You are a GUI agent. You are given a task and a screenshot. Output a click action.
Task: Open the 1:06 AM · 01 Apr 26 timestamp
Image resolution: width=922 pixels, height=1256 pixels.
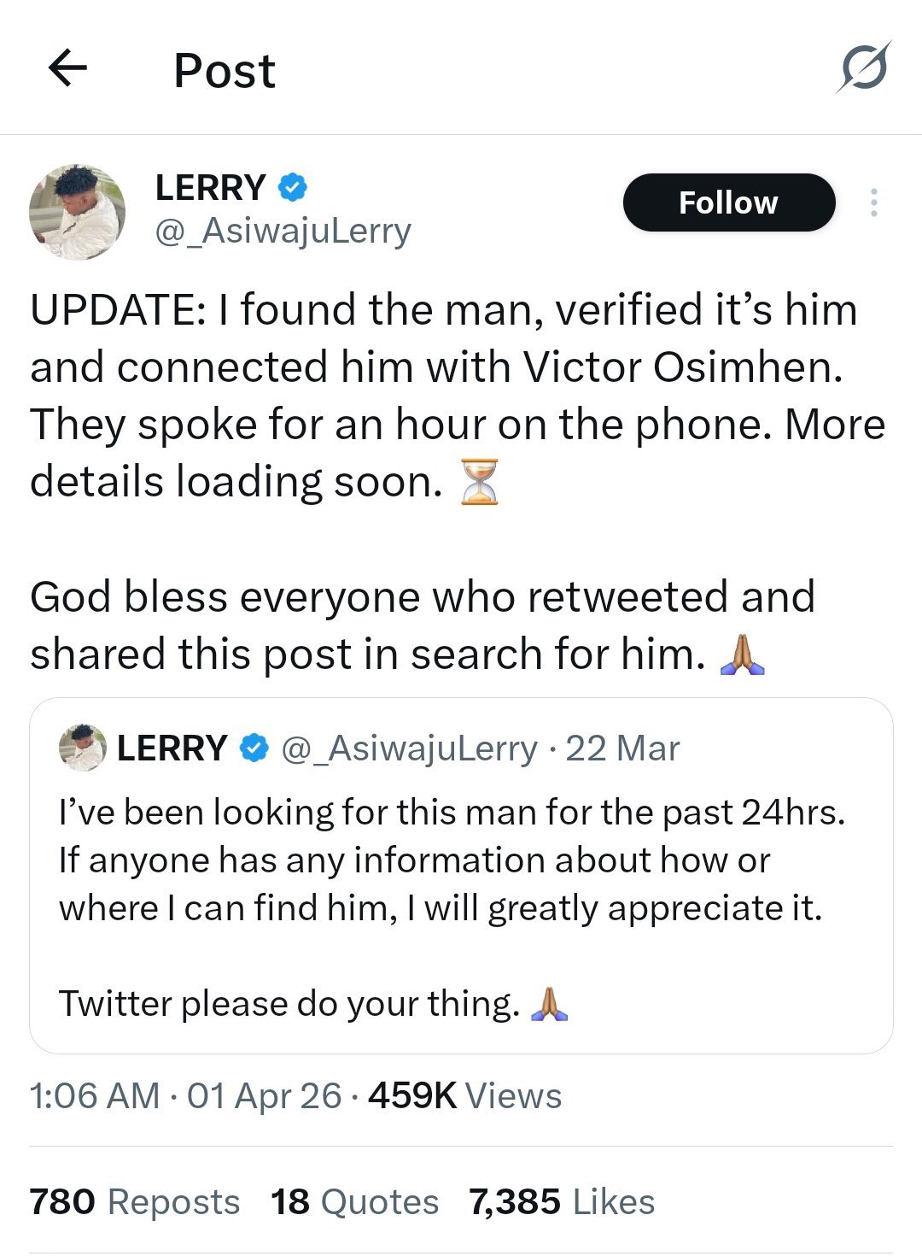tap(185, 1095)
